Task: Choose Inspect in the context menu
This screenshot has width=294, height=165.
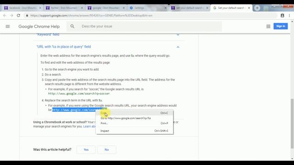Action: (x=135, y=131)
